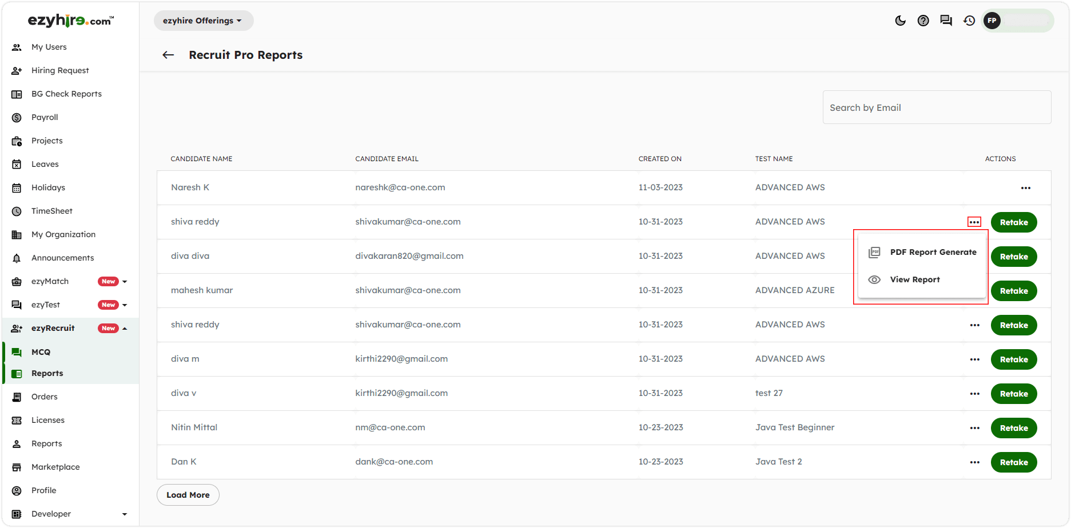The image size is (1071, 528).
Task: Open ezyhire Offerings dropdown
Action: pos(203,21)
